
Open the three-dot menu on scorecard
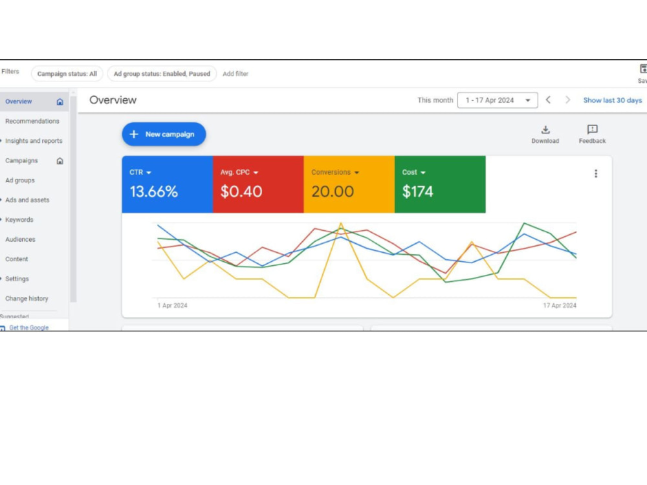(x=595, y=173)
